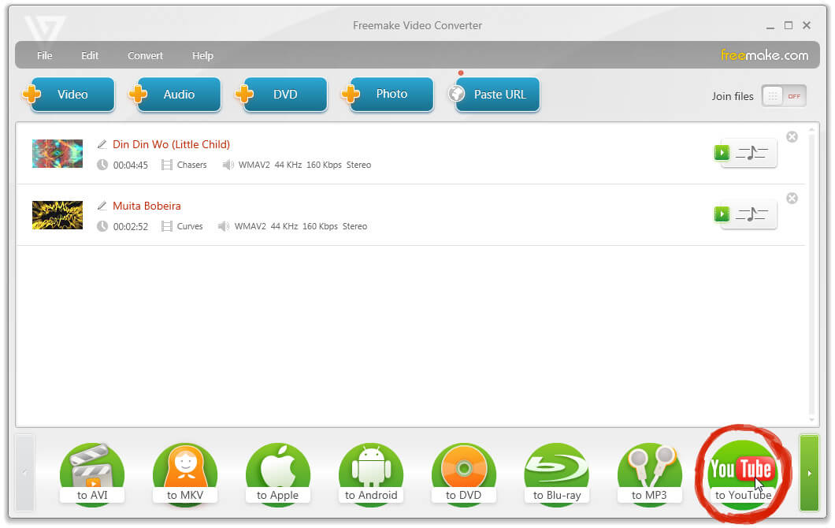The image size is (835, 528).
Task: Remove Din Din Wo from the list
Action: (x=792, y=137)
